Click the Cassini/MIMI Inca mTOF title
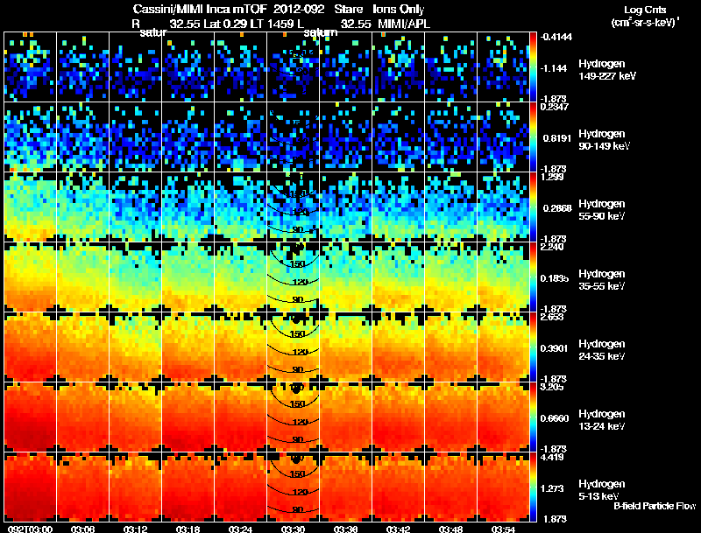The width and height of the screenshot is (701, 533). pos(200,9)
